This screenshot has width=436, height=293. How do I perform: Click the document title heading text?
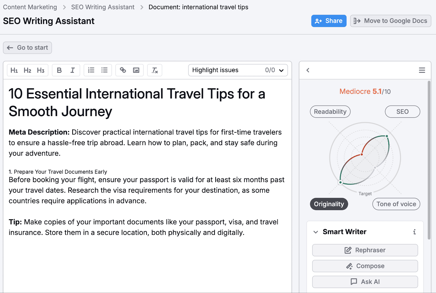(x=137, y=102)
